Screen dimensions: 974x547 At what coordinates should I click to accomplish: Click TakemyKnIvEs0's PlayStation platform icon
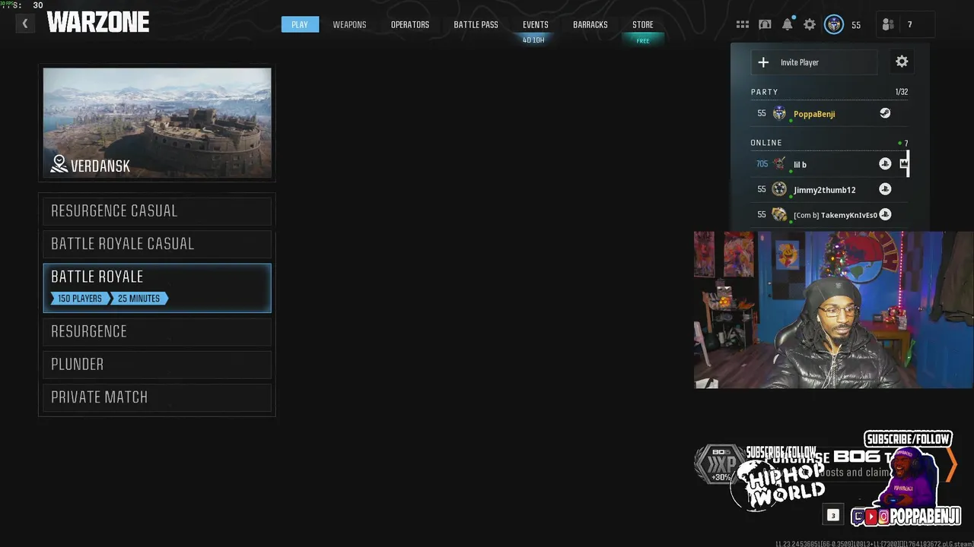click(x=885, y=214)
